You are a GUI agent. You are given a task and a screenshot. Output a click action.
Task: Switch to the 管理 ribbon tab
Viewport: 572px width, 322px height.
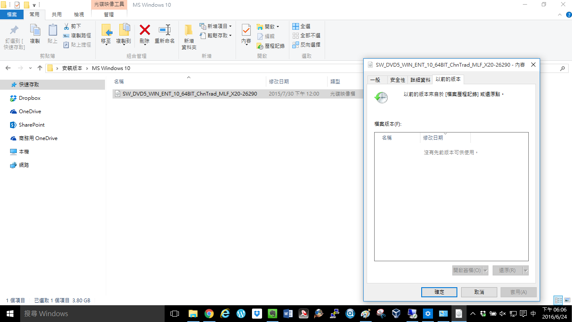(x=109, y=14)
